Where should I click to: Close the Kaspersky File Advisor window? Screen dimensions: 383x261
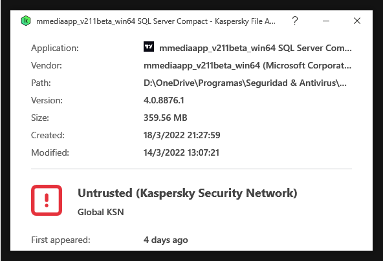pyautogui.click(x=357, y=21)
